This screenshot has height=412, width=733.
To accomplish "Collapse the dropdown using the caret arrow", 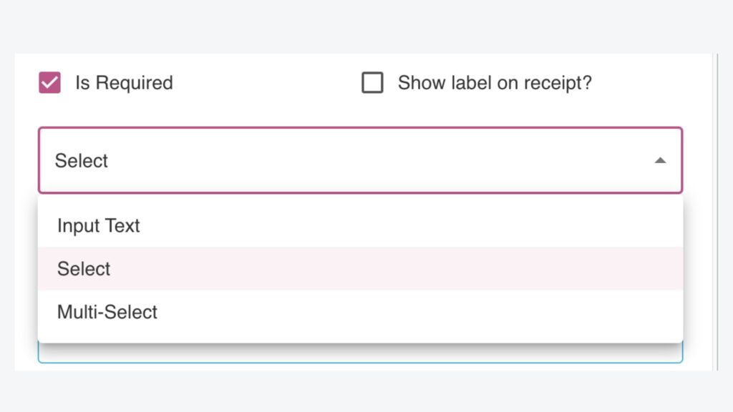I will [660, 161].
